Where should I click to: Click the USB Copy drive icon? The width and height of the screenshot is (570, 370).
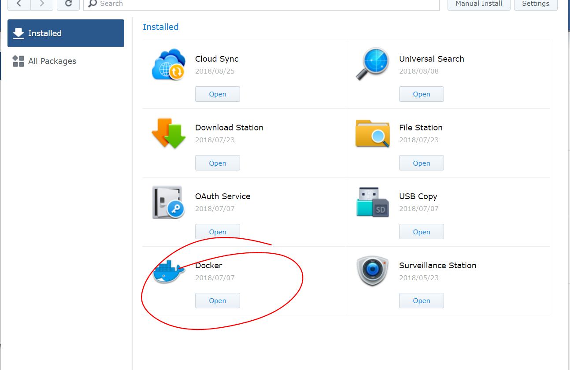coord(373,202)
